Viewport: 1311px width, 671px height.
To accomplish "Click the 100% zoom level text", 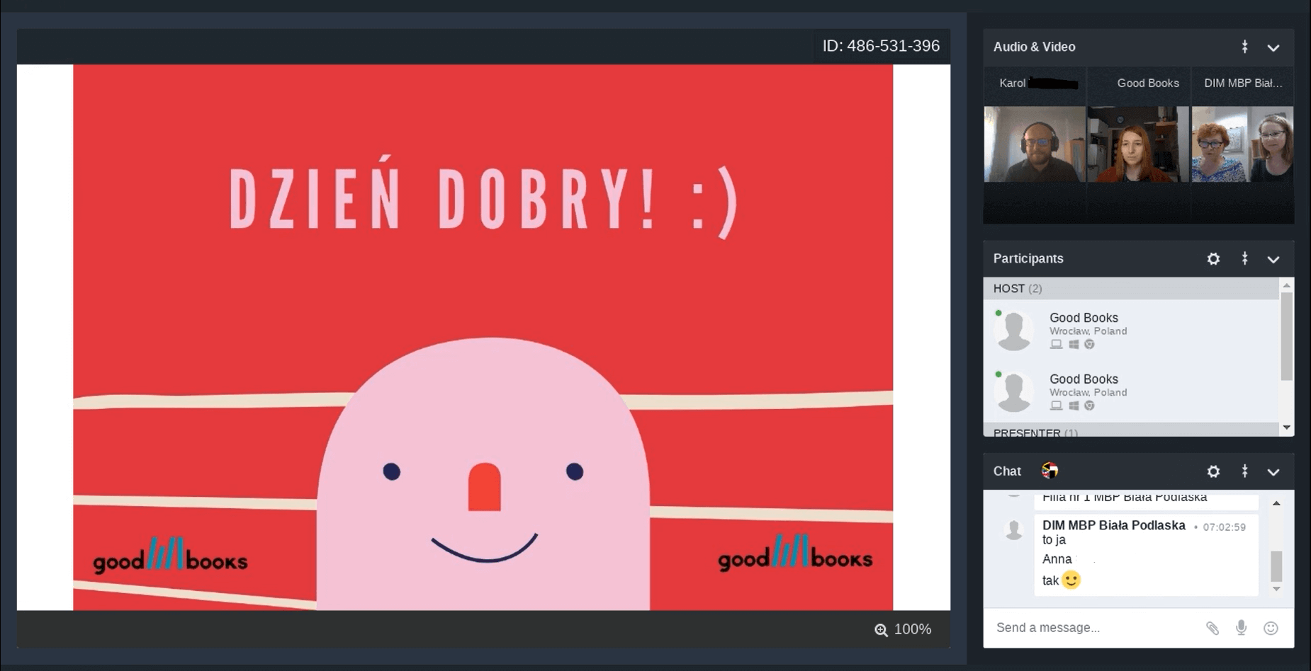I will [x=913, y=629].
